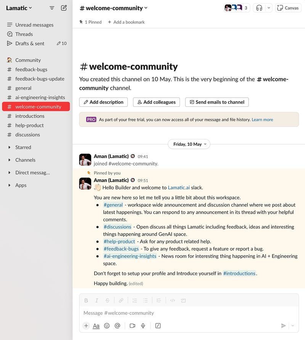This screenshot has height=340, width=305.
Task: Open the emoji picker in composer
Action: 107,325
